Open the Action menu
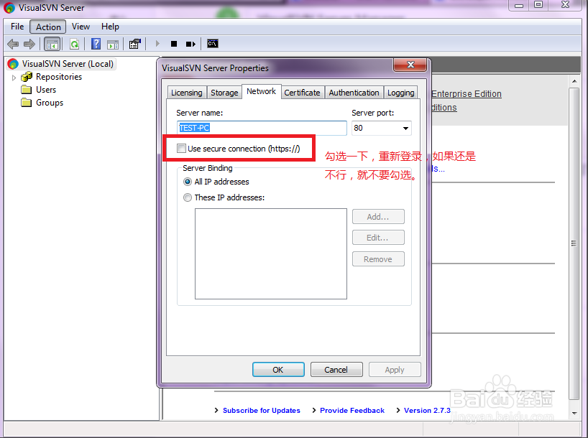The image size is (588, 438). coord(48,27)
